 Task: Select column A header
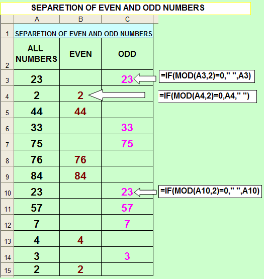coord(37,19)
